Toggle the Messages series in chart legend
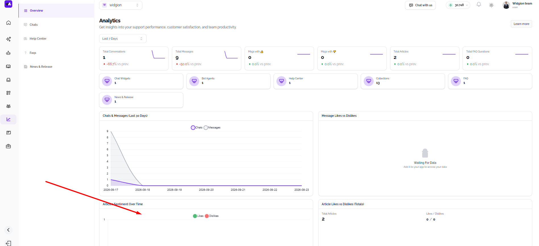The width and height of the screenshot is (539, 246). coord(212,128)
